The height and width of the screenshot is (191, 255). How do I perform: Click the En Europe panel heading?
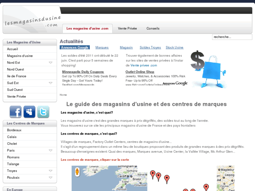click(x=15, y=190)
